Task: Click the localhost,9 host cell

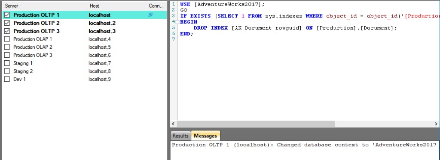Action: coord(100,79)
